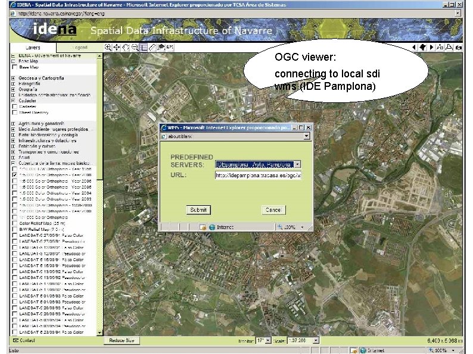Toggle the Street Directory checkbox

click(x=14, y=112)
